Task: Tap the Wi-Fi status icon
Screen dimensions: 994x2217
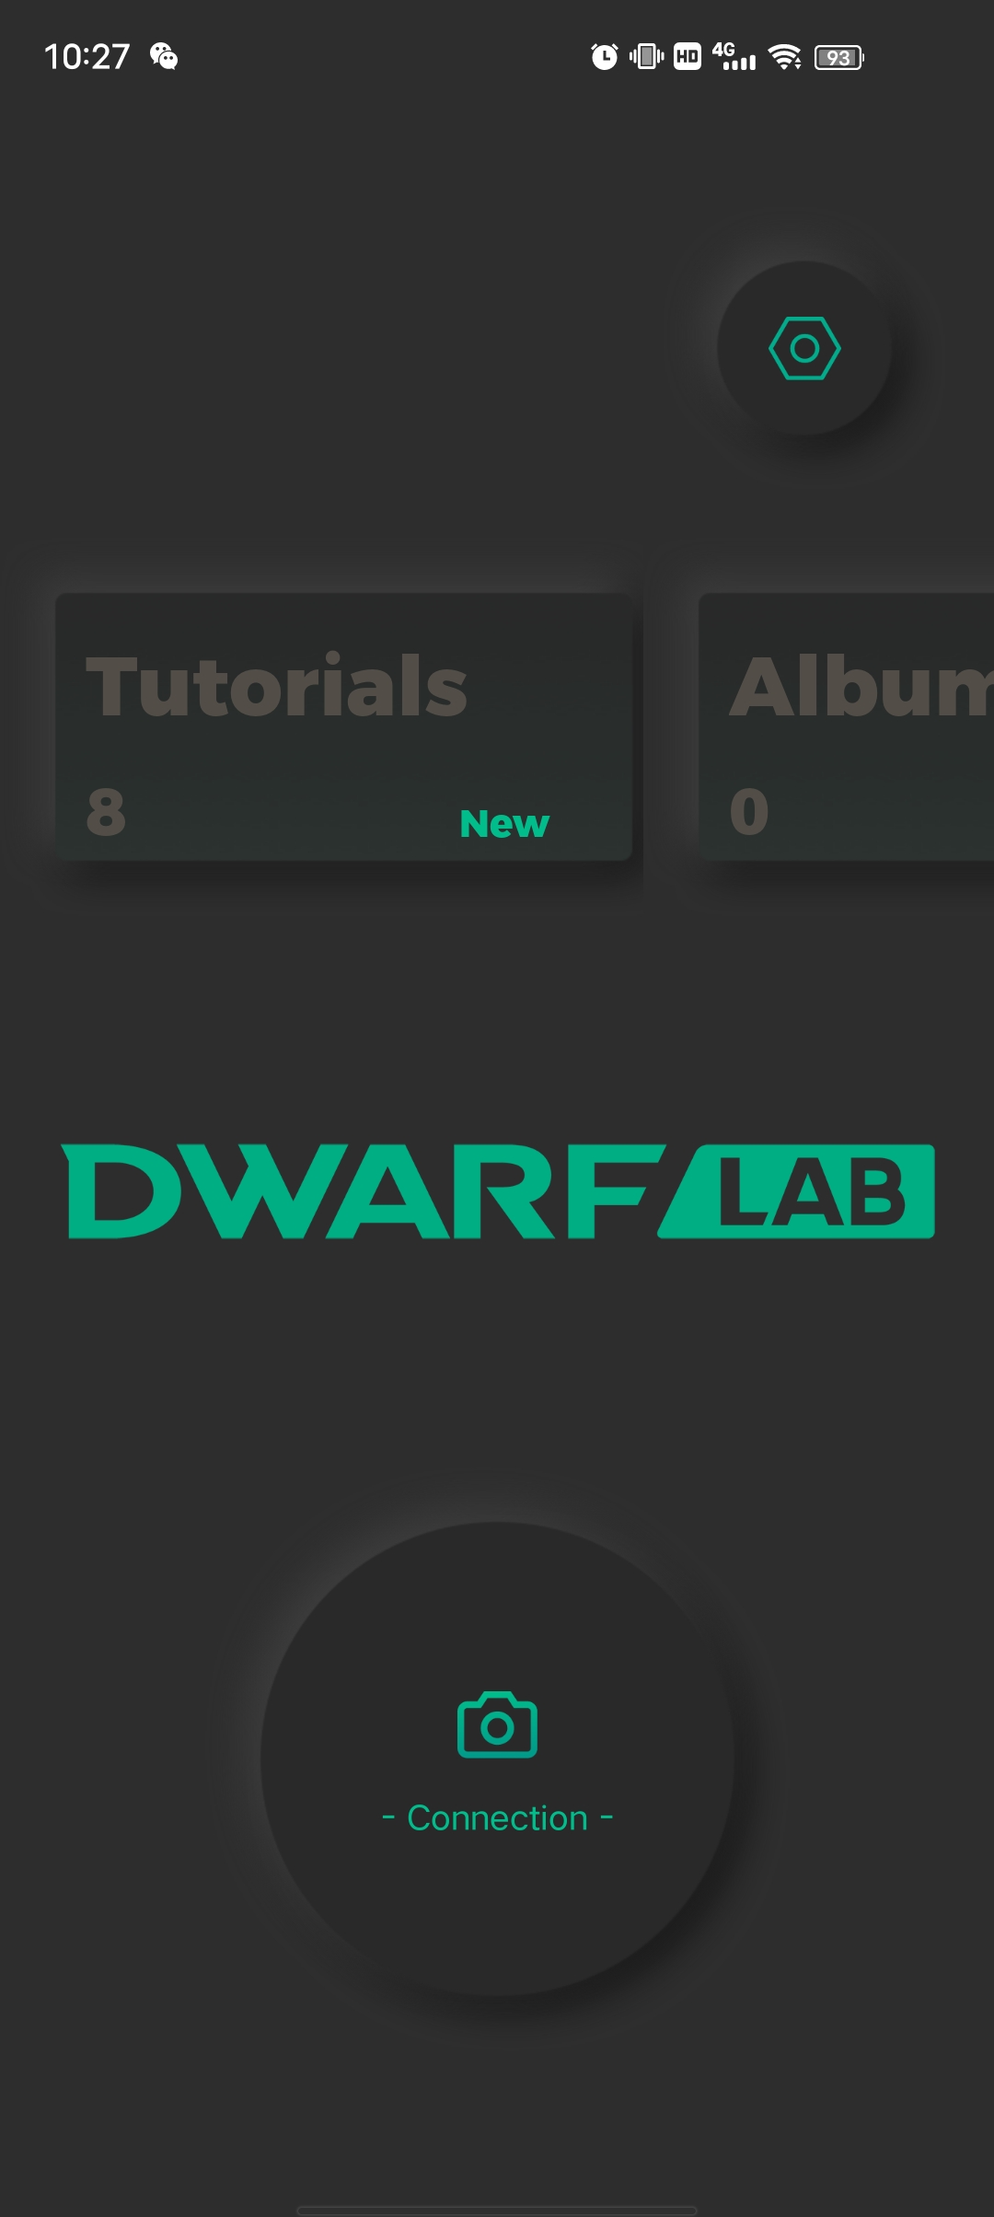Action: coord(785,57)
